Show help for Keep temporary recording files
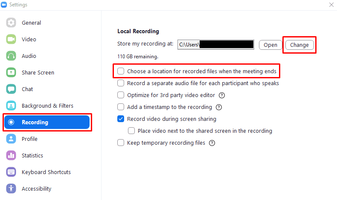Screen dimensions: 337x200 (212, 143)
